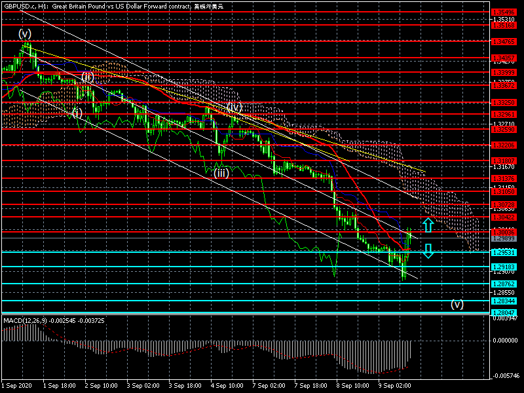Click the (iii) wave label
524x393 pixels.
(221, 173)
